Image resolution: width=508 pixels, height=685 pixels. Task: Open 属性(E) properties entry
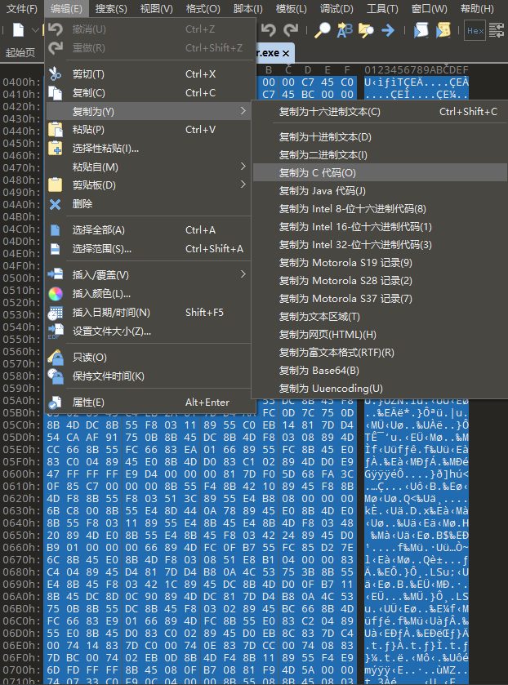coord(148,403)
